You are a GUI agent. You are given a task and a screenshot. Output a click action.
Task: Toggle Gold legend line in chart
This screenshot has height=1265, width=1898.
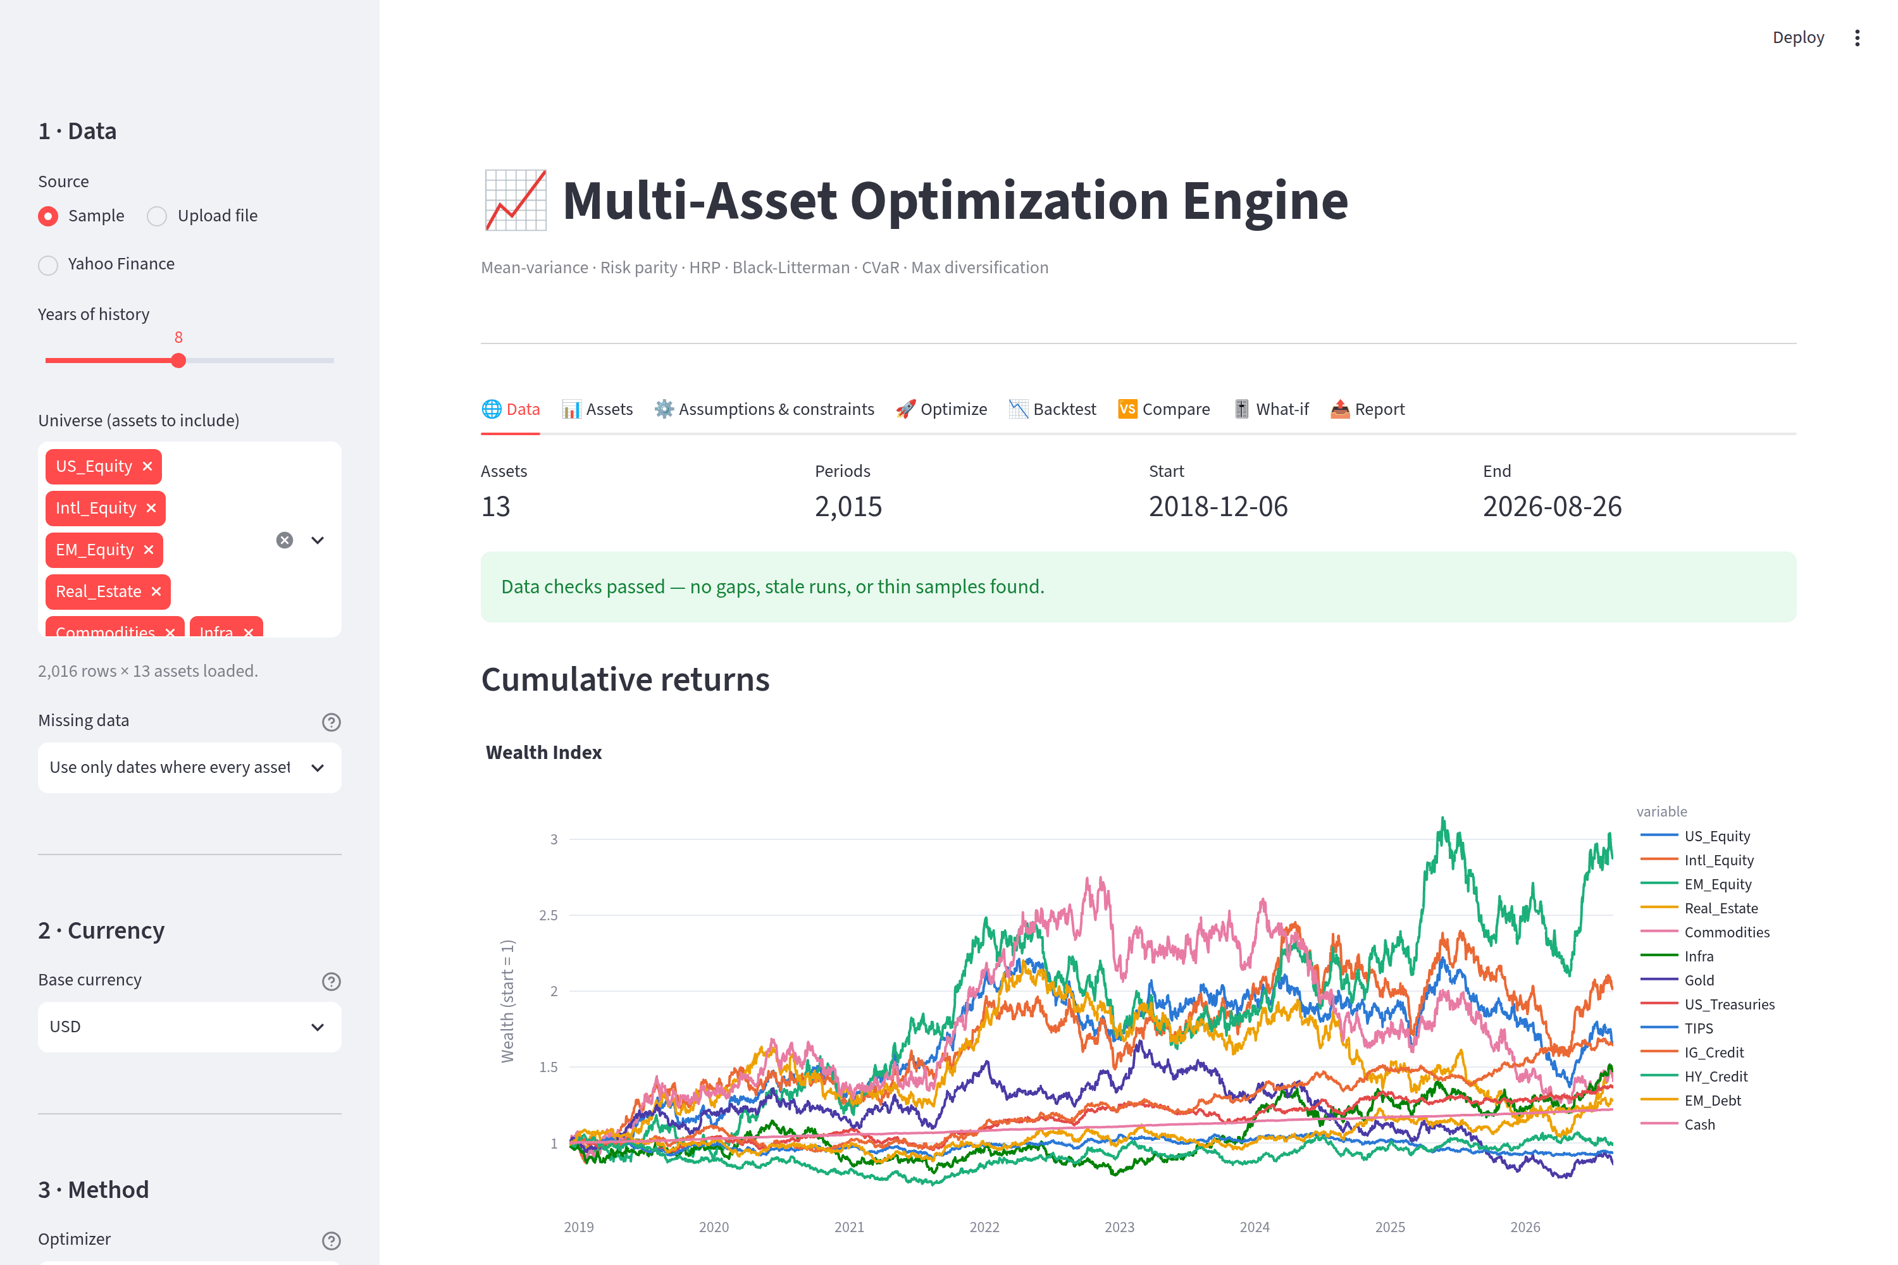coord(1678,980)
